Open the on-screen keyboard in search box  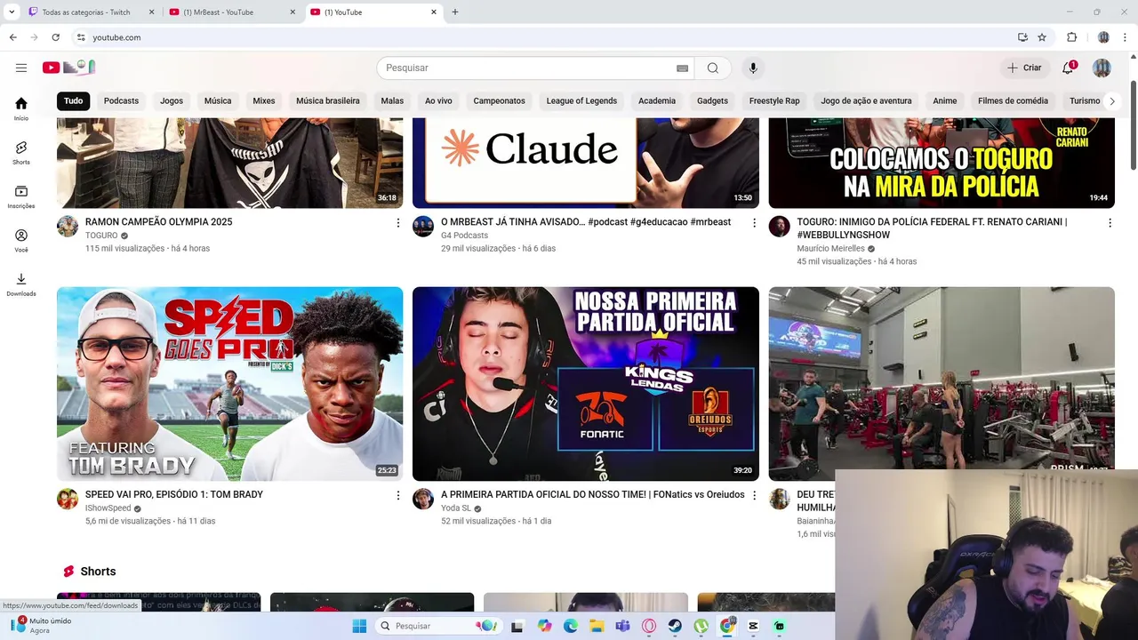(682, 68)
